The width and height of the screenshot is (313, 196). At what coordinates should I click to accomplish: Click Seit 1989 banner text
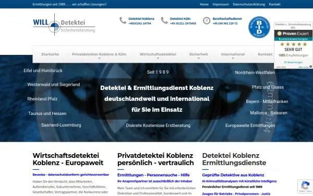(x=158, y=72)
